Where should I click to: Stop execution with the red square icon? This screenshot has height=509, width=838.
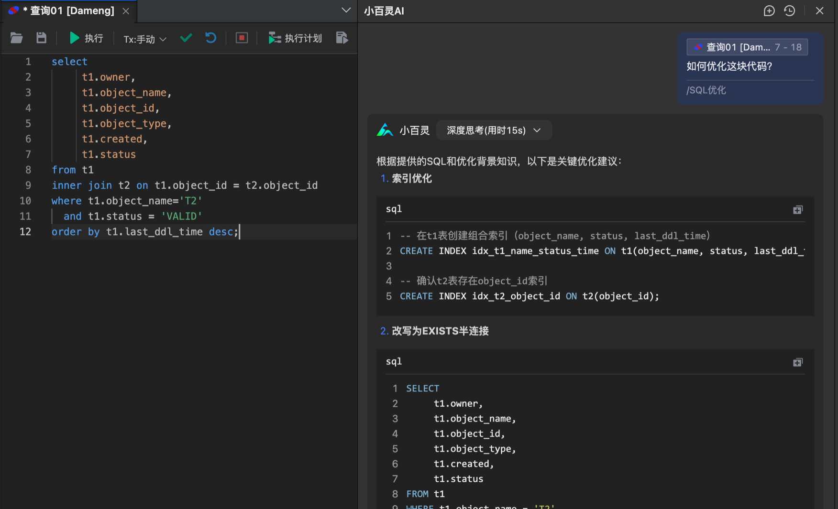pyautogui.click(x=242, y=38)
